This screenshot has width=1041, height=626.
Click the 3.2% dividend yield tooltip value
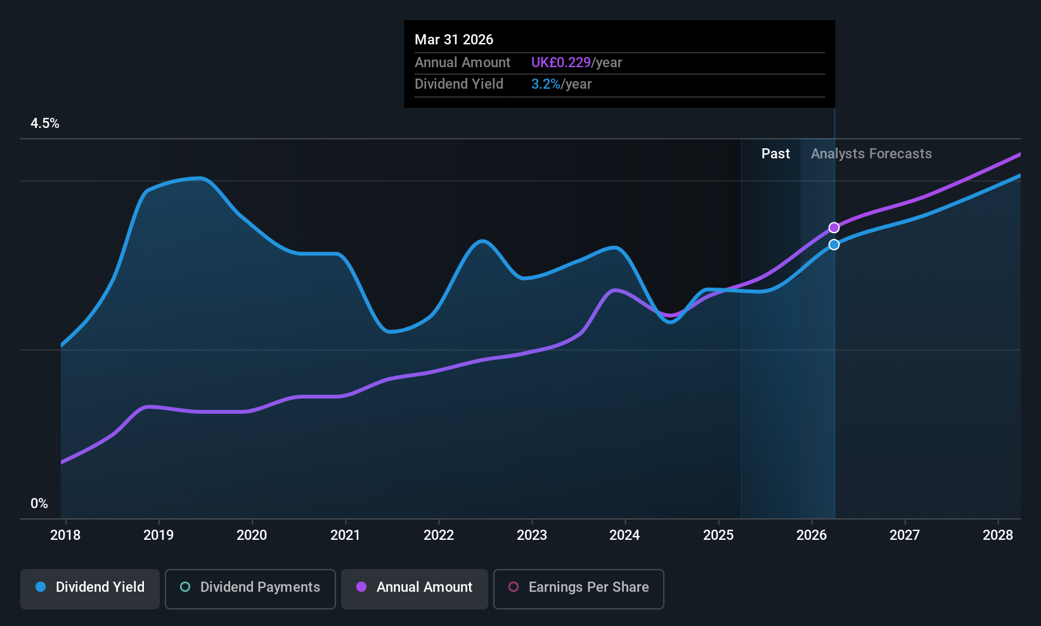(x=546, y=84)
